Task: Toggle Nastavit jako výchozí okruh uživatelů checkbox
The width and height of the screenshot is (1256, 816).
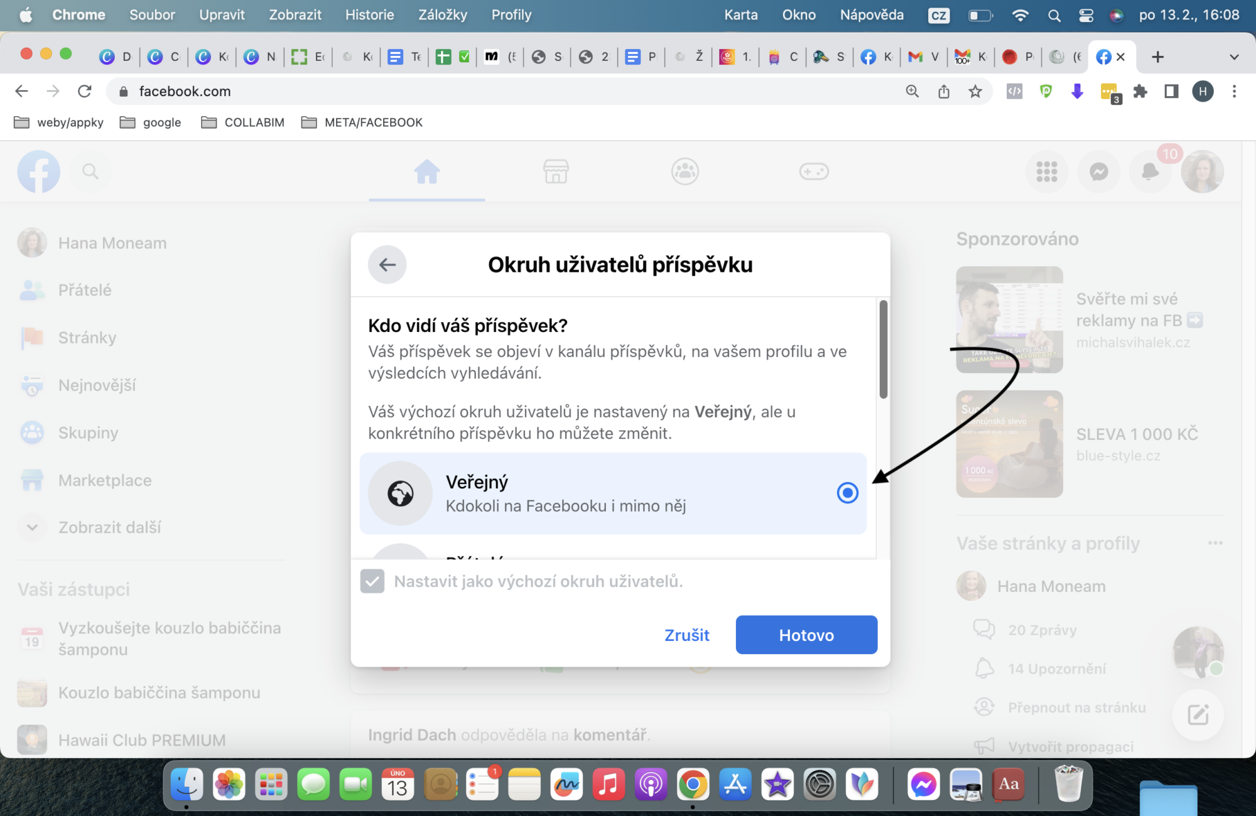Action: pyautogui.click(x=372, y=581)
